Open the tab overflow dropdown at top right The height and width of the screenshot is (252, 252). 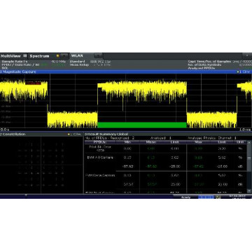click(247, 55)
